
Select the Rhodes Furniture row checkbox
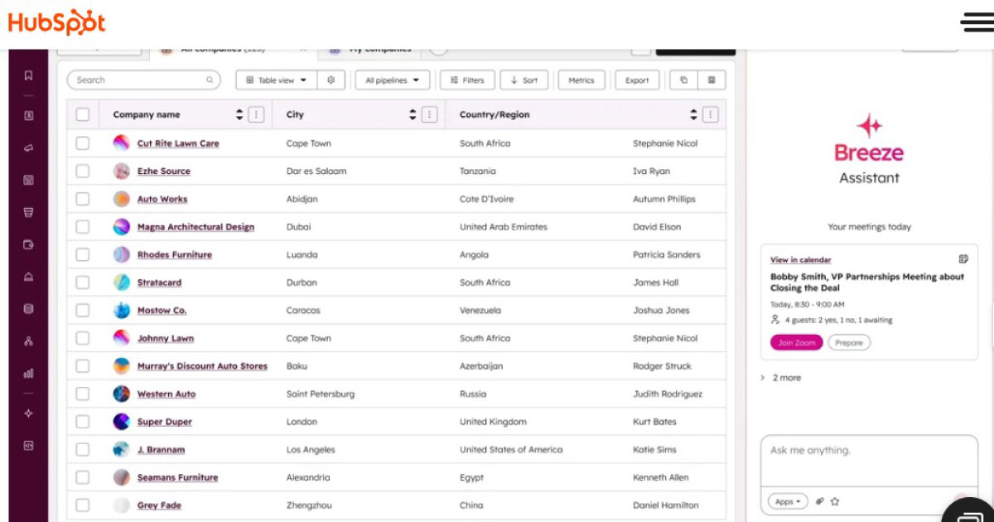point(83,254)
